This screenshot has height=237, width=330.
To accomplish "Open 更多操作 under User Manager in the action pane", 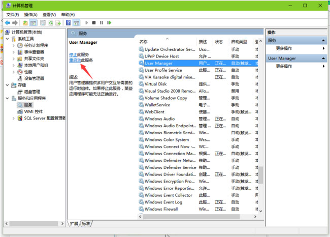I will tap(284, 66).
